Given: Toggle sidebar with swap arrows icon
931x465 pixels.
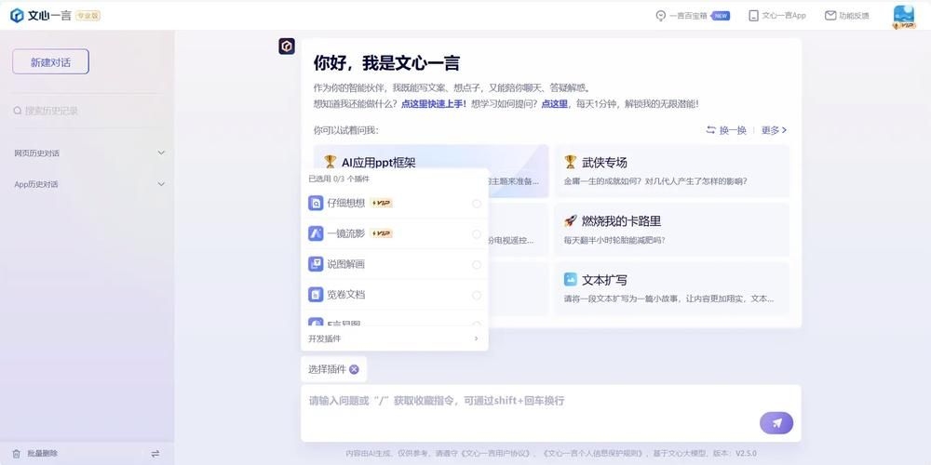Looking at the screenshot, I should [x=155, y=454].
